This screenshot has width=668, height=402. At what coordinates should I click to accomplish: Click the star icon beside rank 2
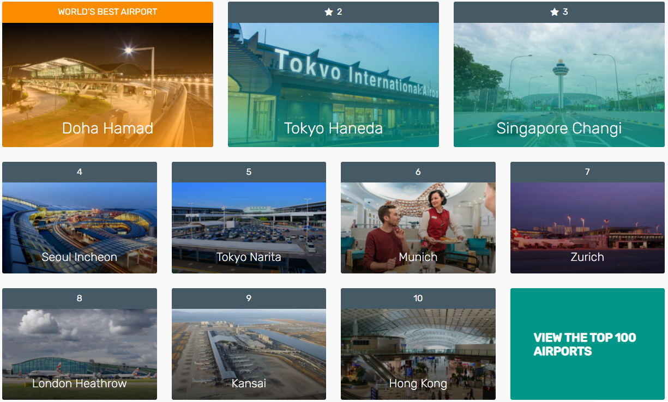(329, 12)
